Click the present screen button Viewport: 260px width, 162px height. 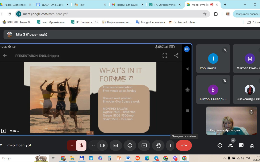coord(144,145)
